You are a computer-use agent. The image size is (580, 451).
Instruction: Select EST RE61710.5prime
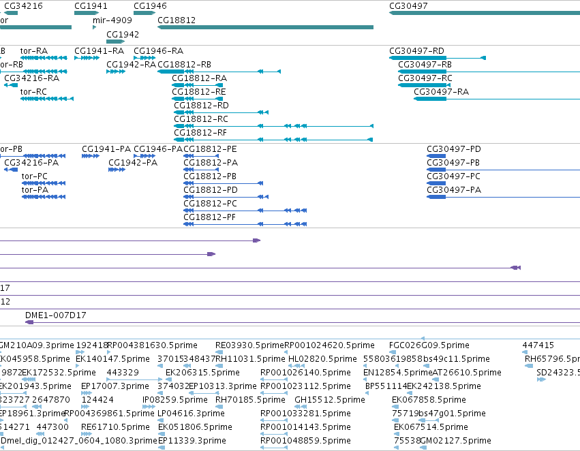87,434
